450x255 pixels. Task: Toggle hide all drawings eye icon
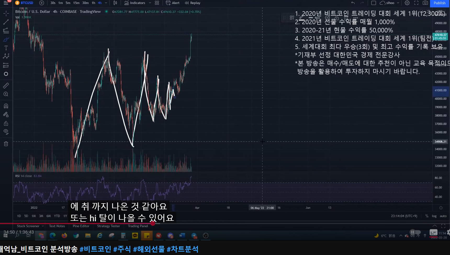click(x=6, y=132)
